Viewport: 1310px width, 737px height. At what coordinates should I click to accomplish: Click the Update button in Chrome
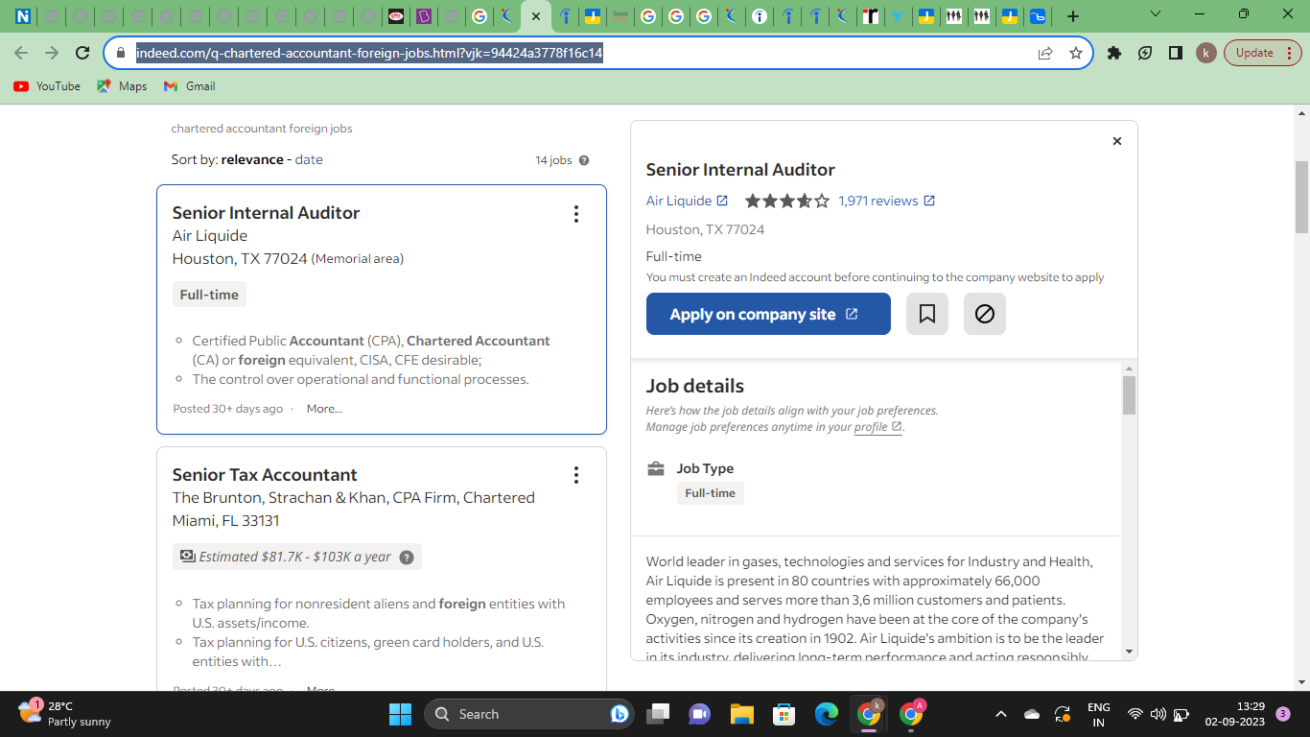pos(1262,53)
